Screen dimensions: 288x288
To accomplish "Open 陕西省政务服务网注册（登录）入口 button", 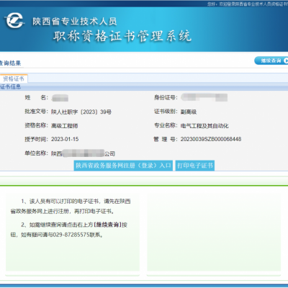I will (123, 166).
